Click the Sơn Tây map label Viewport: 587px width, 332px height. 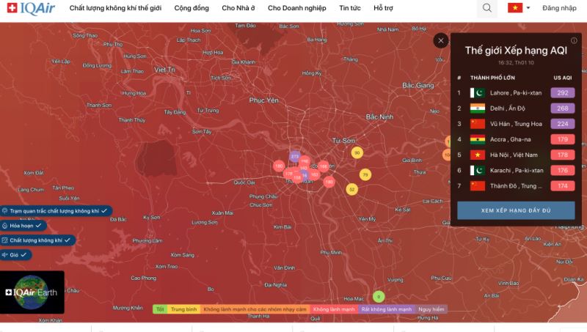pos(202,131)
